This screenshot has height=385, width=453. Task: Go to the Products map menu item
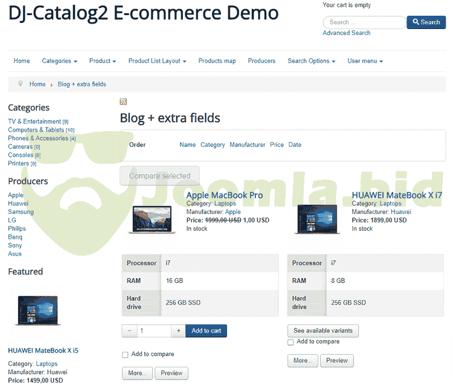[x=217, y=61]
